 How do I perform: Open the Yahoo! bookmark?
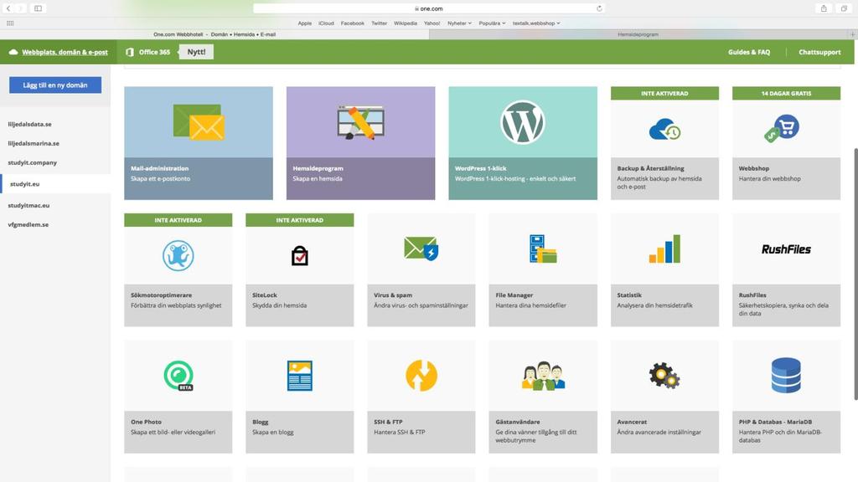pyautogui.click(x=432, y=23)
